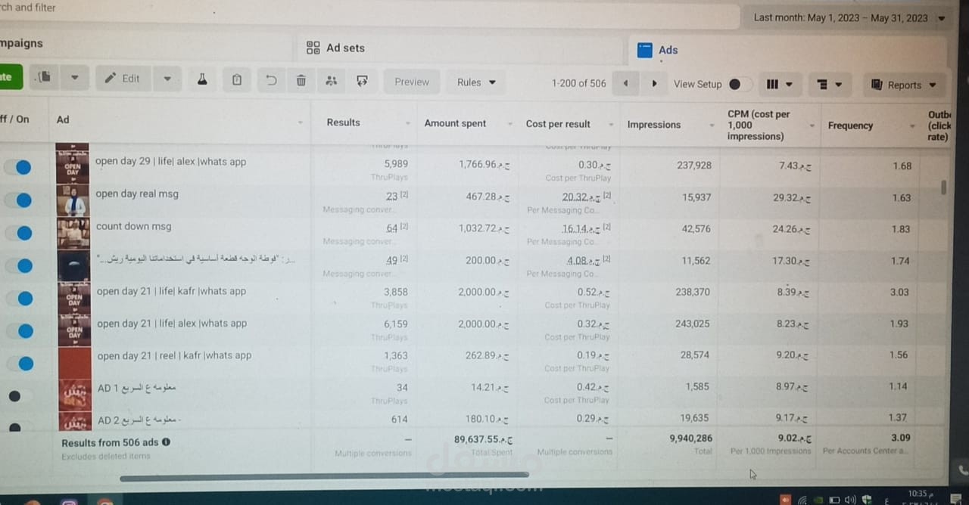The width and height of the screenshot is (969, 505).
Task: Switch to the Ads tab
Action: 658,50
